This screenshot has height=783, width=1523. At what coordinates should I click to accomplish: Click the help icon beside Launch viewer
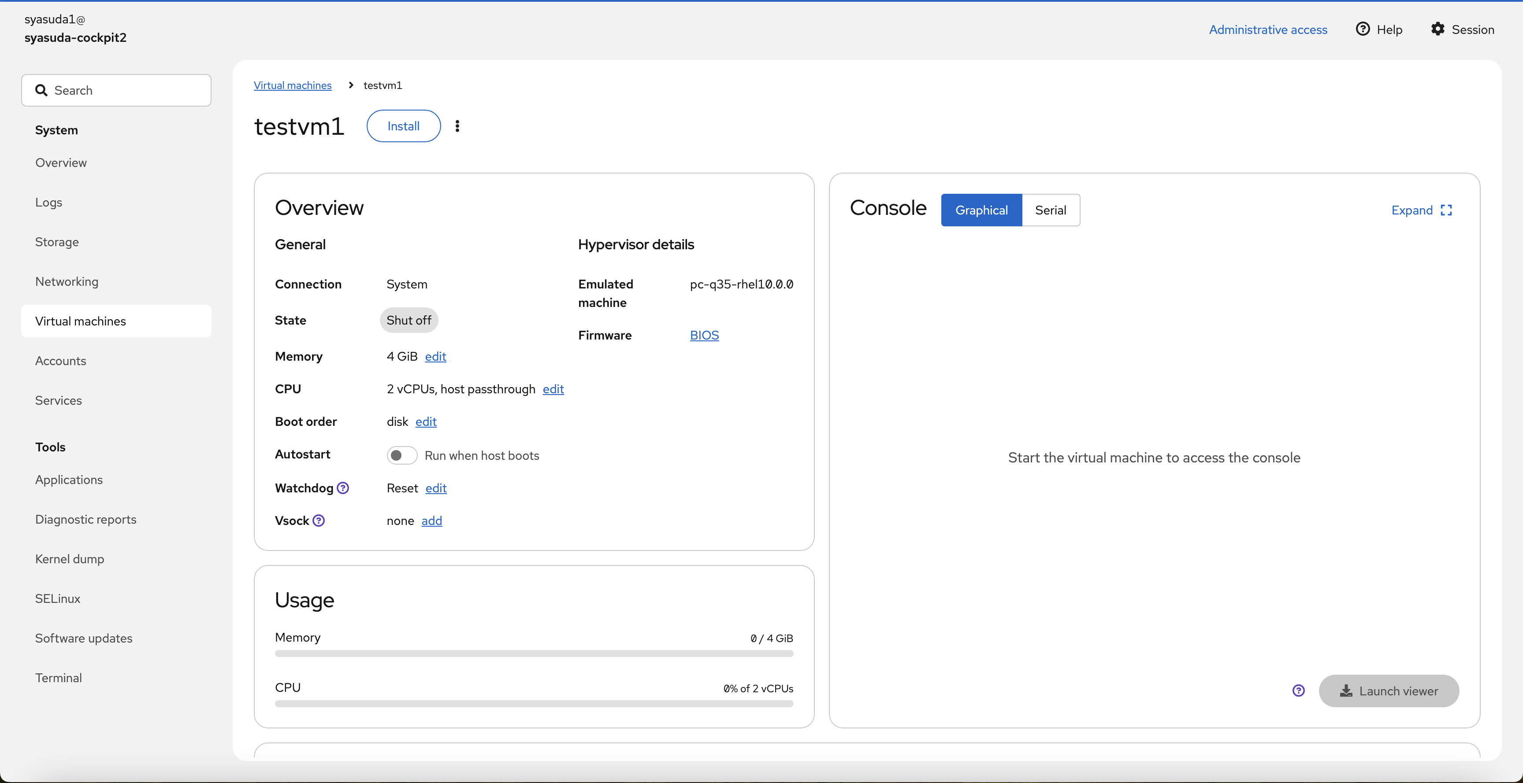[x=1298, y=690]
